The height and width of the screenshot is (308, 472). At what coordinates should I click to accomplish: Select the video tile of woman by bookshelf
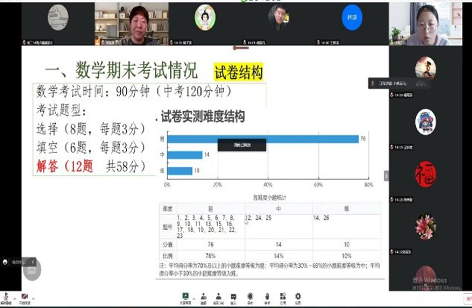coord(131,24)
